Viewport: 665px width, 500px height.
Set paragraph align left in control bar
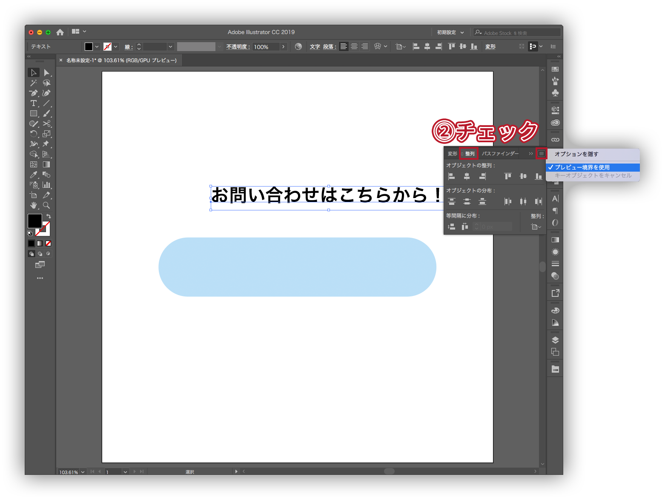[x=344, y=46]
